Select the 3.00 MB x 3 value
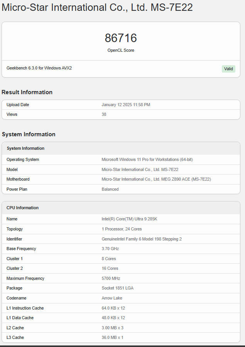Image resolution: width=245 pixels, height=347 pixels. (112, 328)
